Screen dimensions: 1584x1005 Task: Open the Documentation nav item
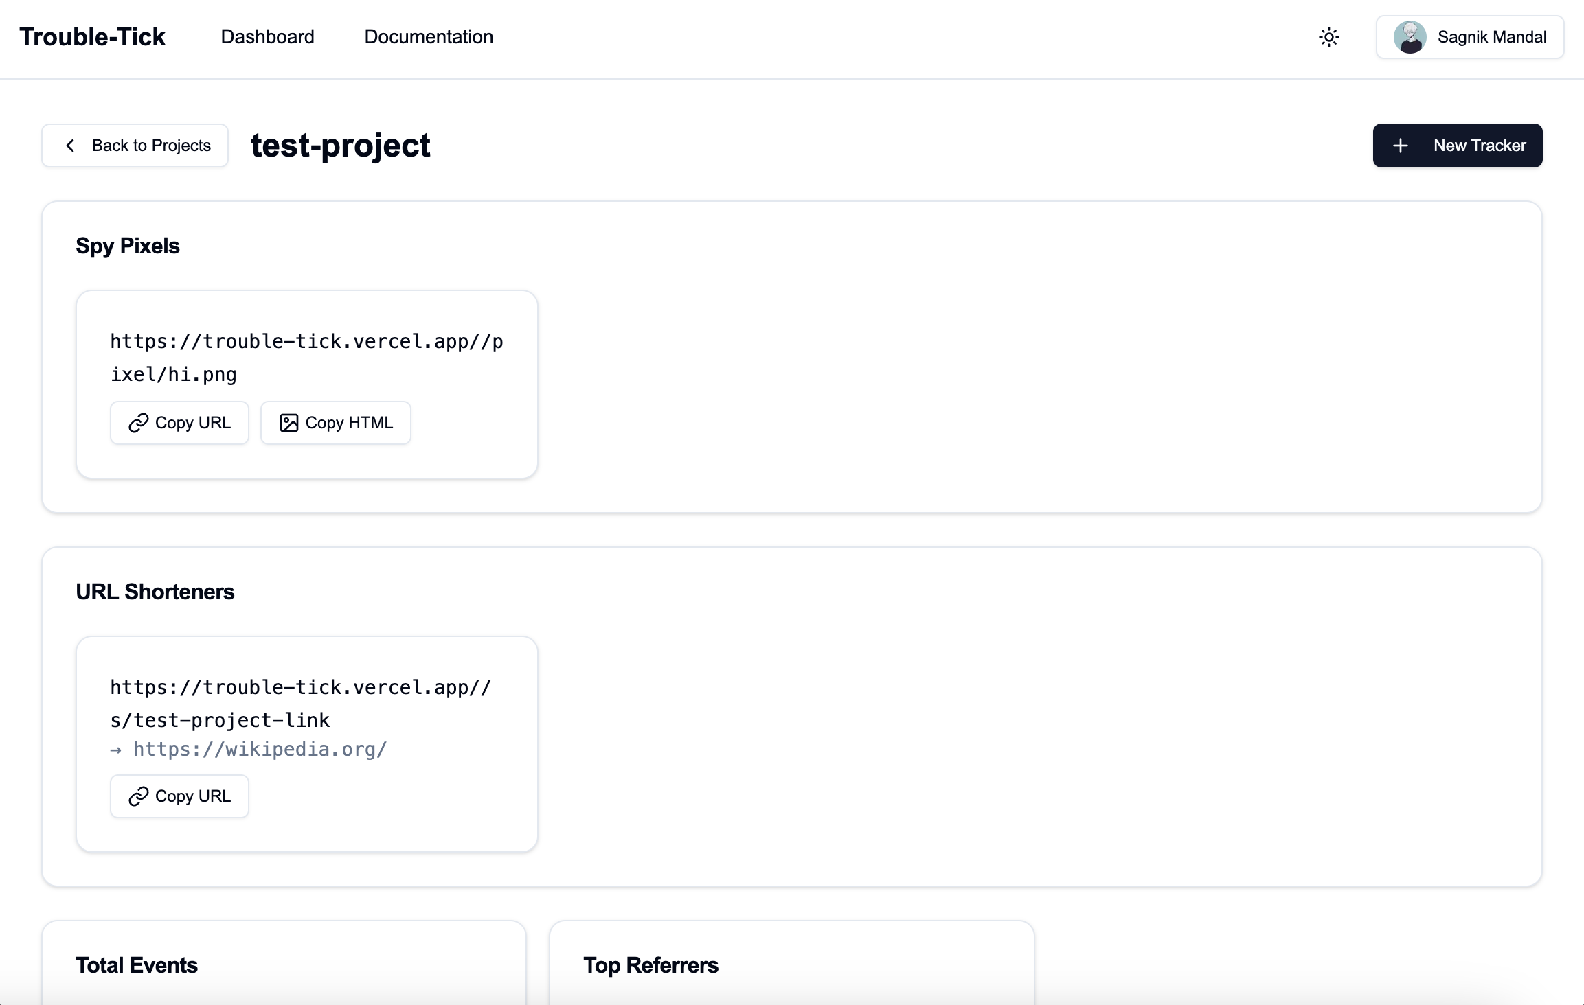[429, 37]
